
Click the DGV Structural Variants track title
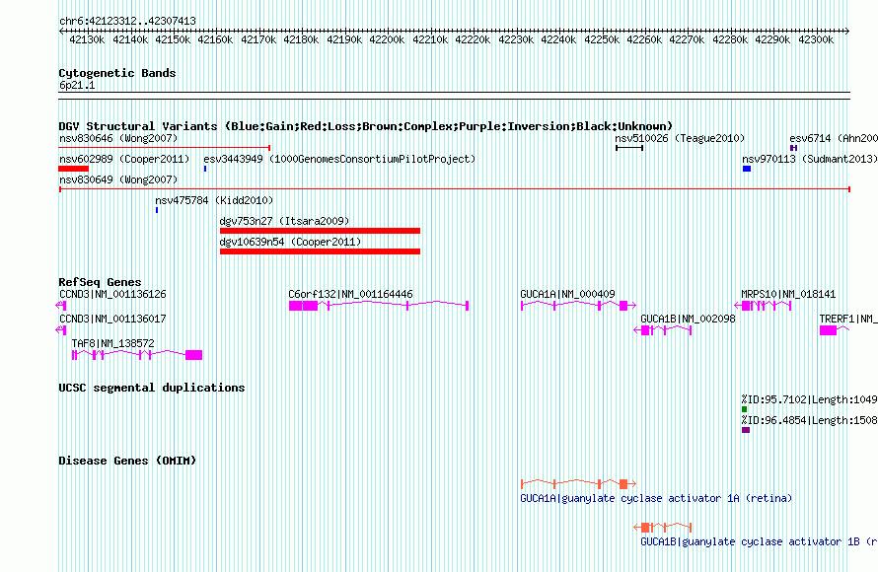365,126
